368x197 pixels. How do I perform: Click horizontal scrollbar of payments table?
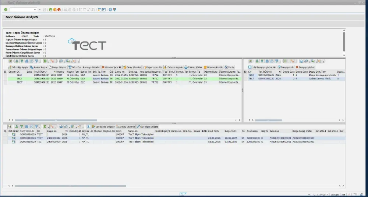click(56, 120)
